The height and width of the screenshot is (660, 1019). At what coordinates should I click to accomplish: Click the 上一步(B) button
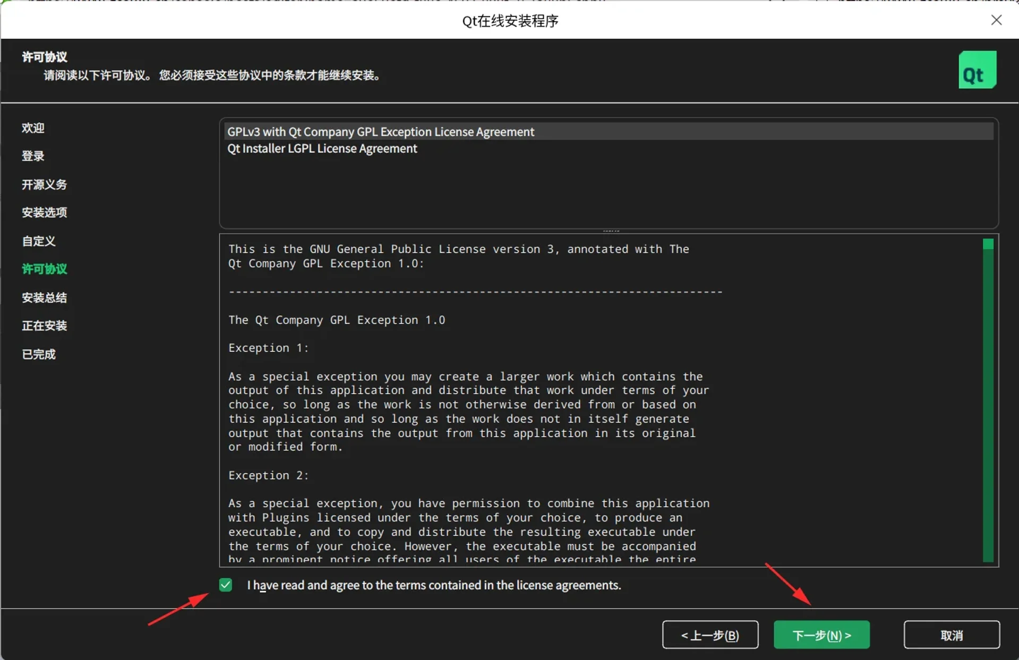[710, 635]
